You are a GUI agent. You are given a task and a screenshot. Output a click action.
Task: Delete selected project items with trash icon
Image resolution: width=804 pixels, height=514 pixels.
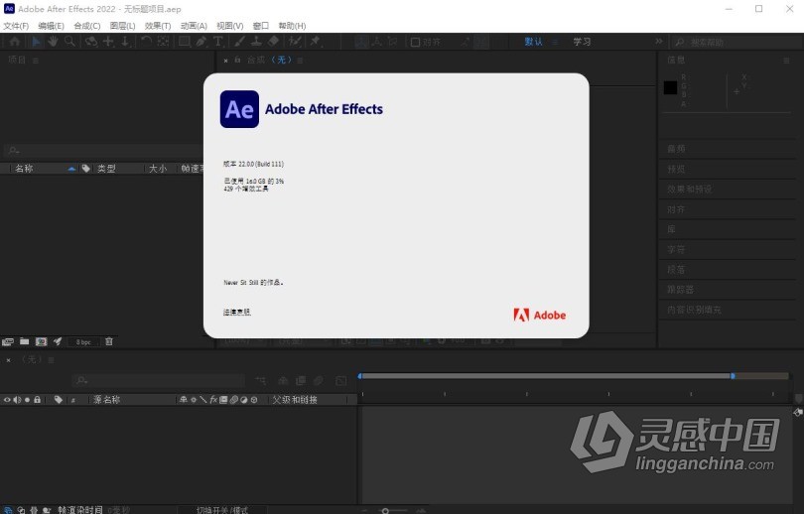(109, 341)
